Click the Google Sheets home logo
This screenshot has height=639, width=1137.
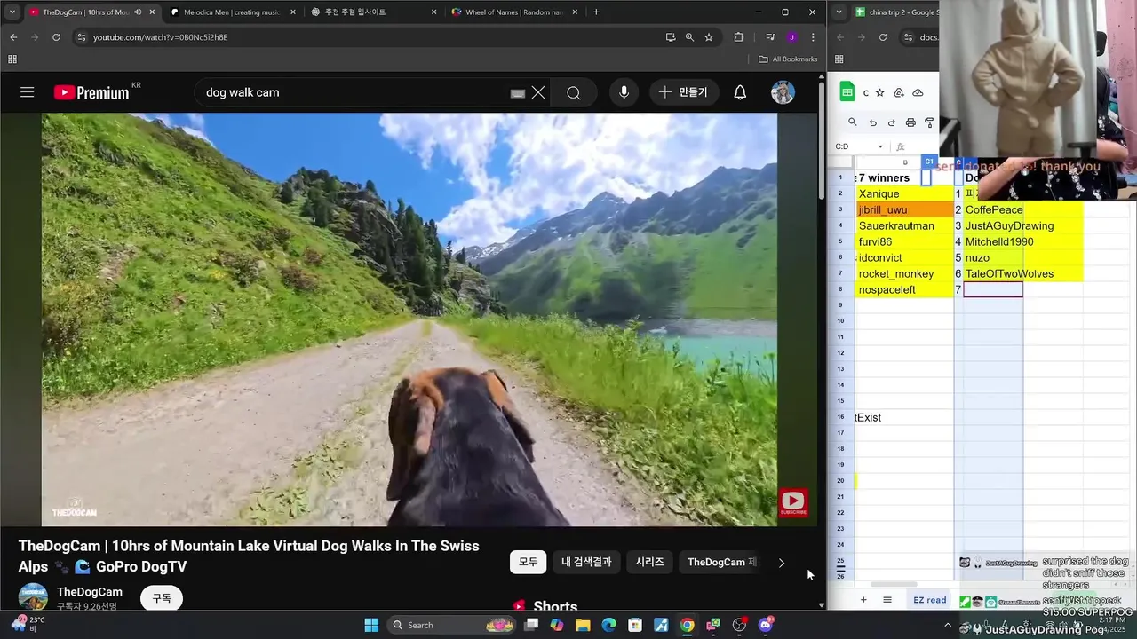[847, 92]
